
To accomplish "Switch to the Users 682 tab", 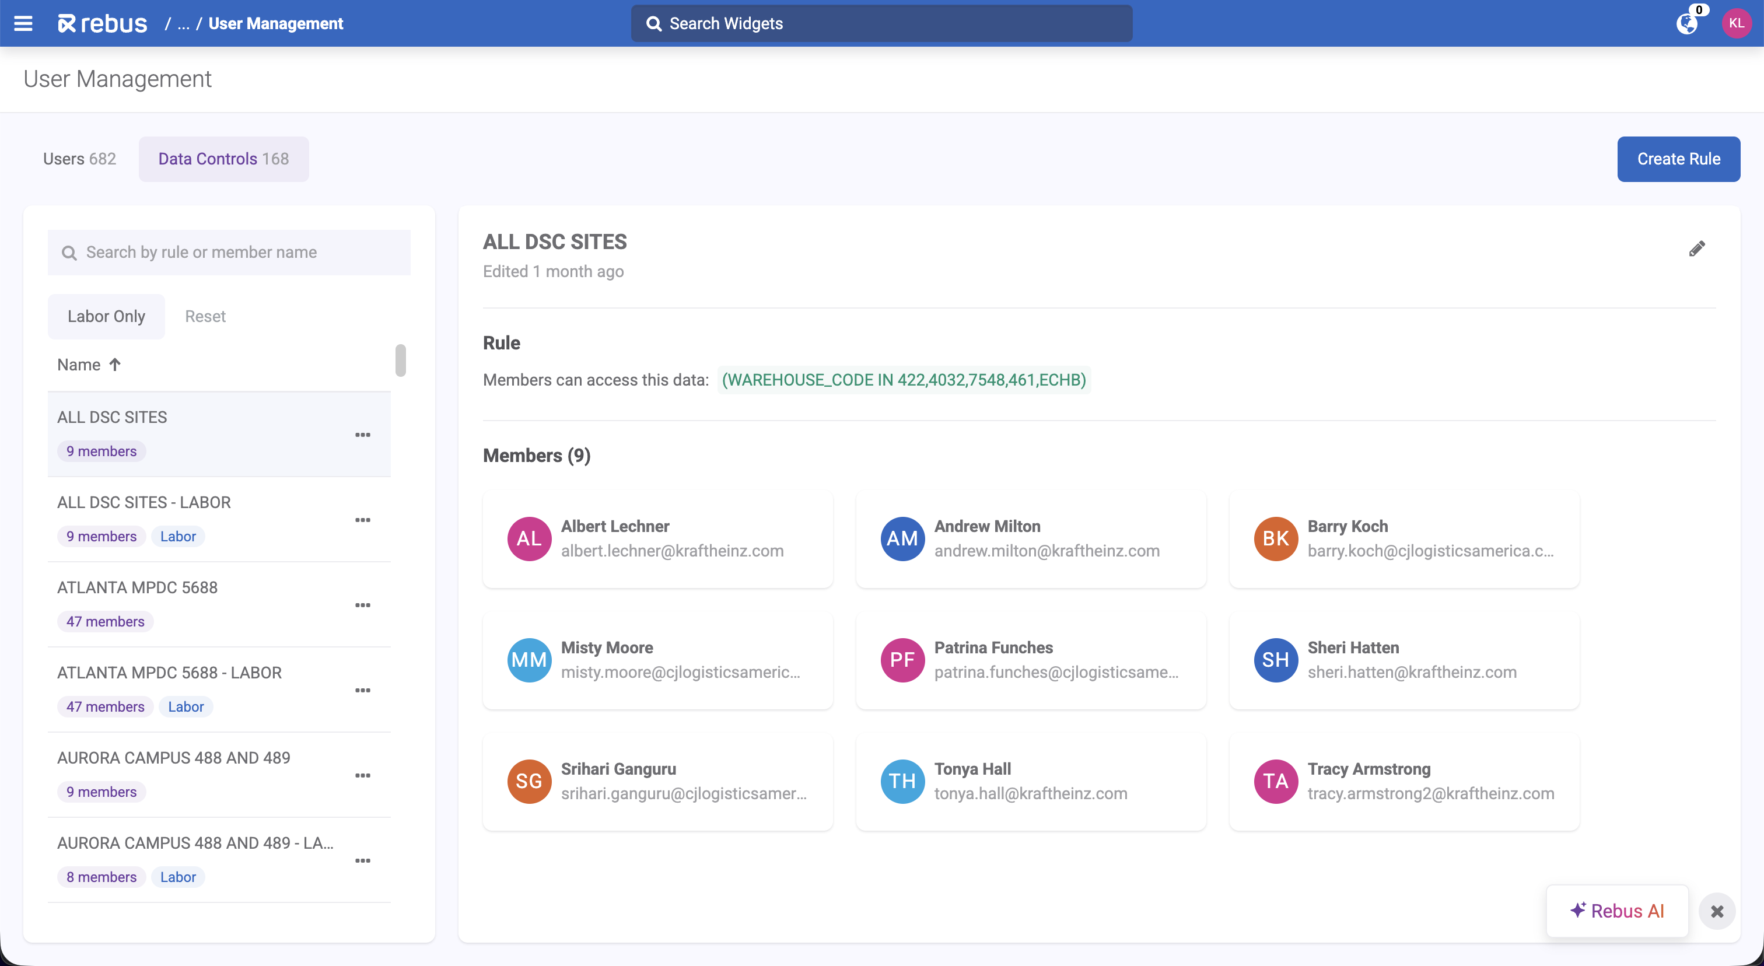I will [79, 159].
